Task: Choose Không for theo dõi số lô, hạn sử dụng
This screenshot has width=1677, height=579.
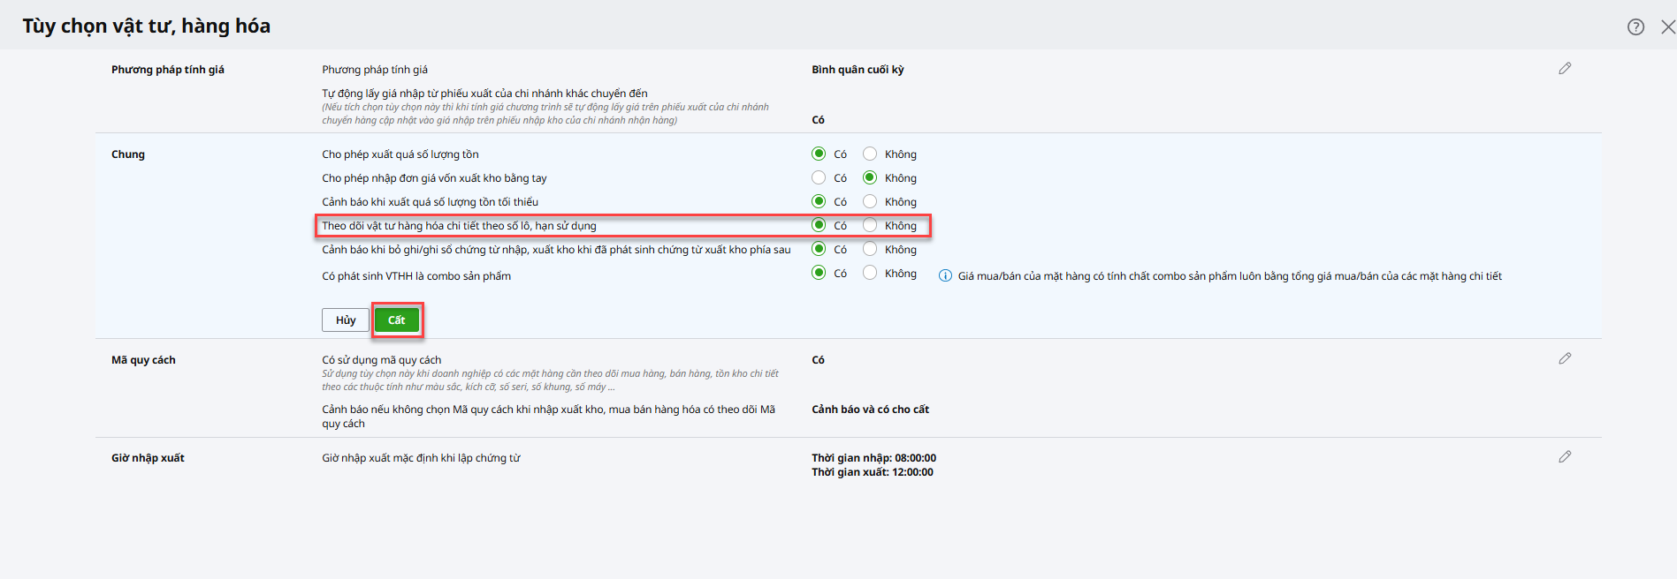Action: pos(870,226)
